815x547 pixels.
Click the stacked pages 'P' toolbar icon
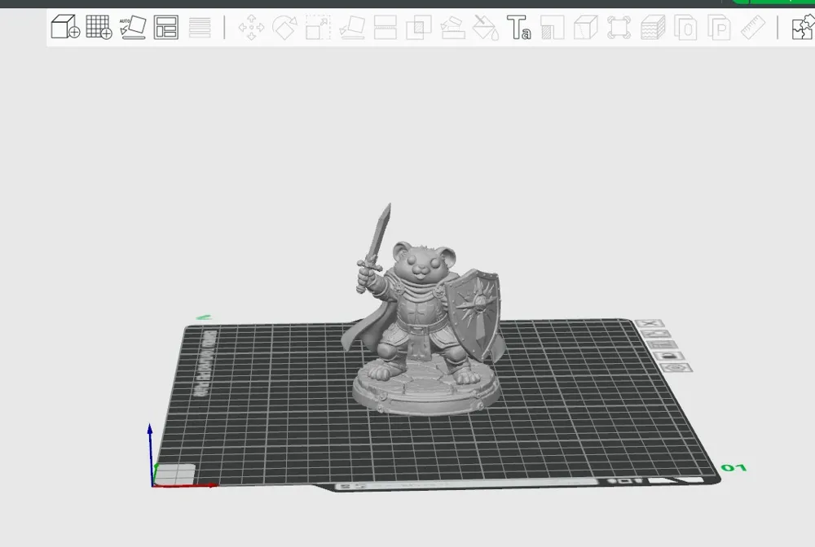point(720,27)
